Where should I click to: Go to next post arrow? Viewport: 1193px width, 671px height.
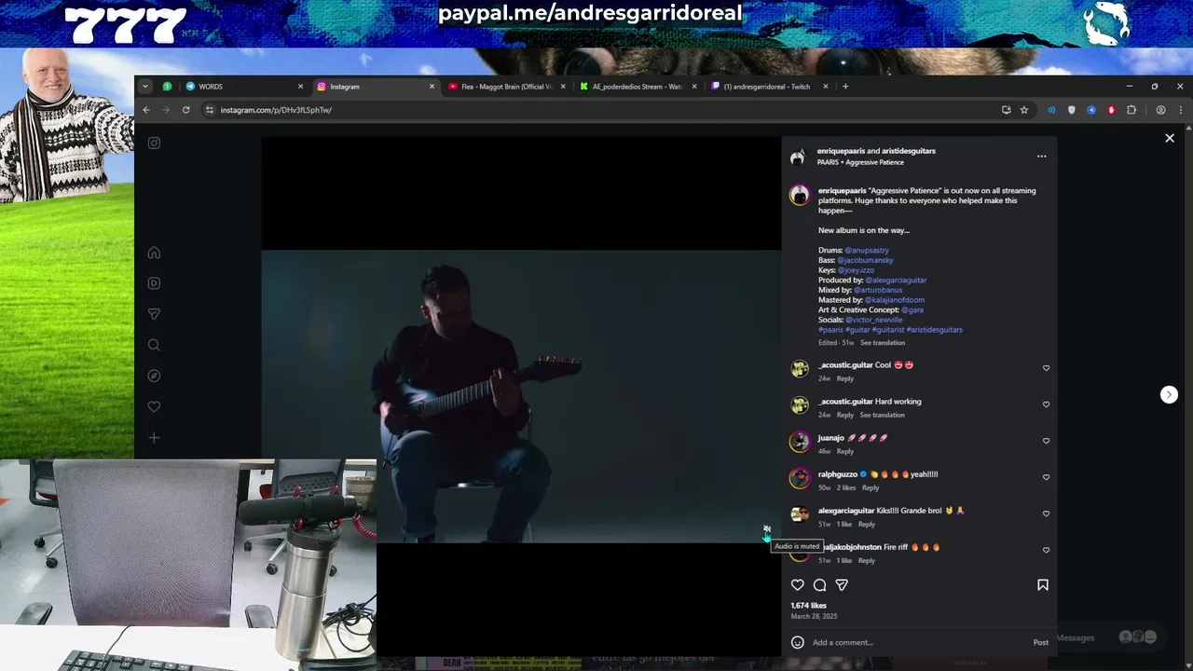point(1169,394)
